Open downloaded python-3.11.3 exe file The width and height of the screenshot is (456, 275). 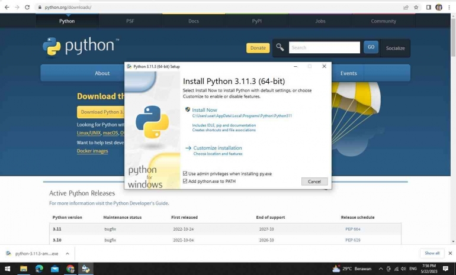click(x=37, y=254)
